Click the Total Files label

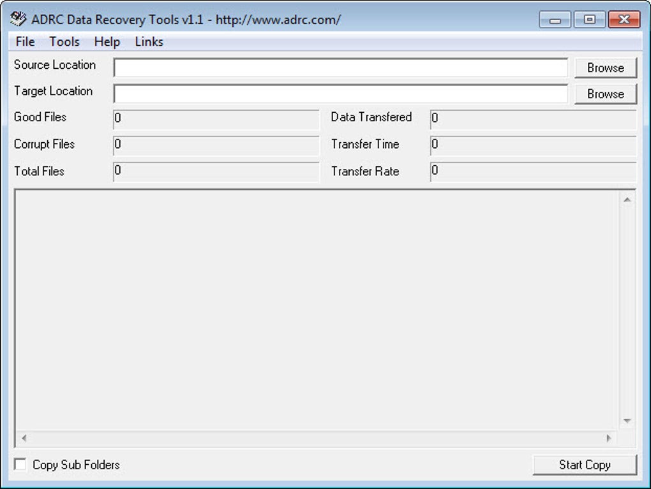click(x=39, y=171)
